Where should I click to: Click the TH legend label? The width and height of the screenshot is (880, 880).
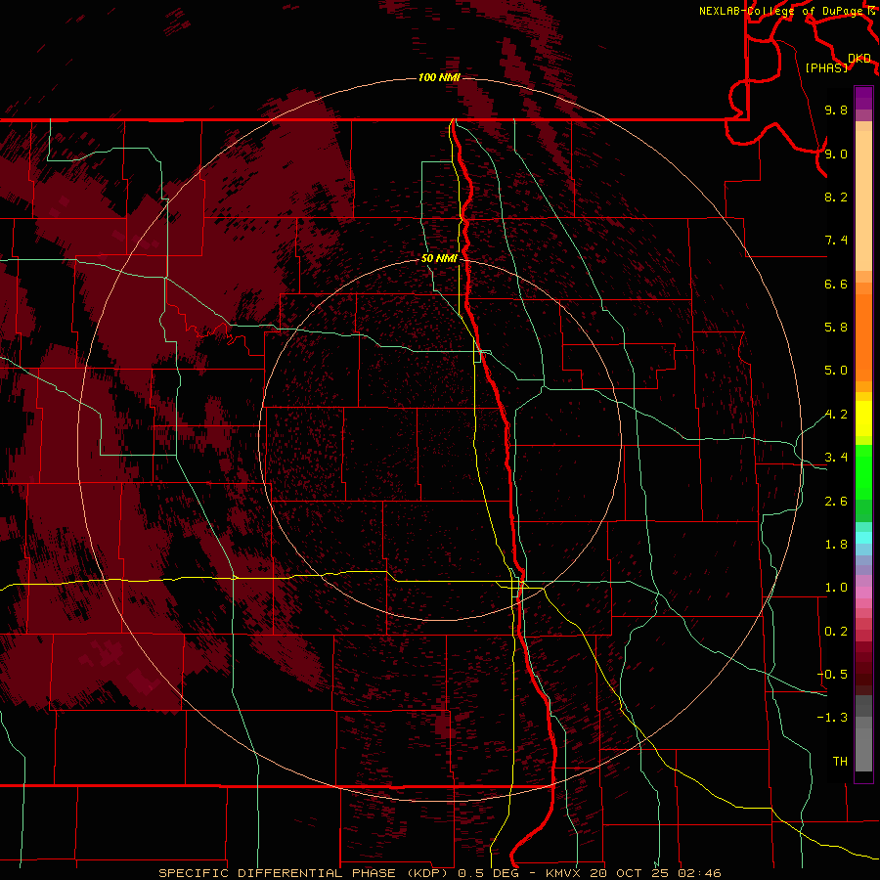[840, 762]
